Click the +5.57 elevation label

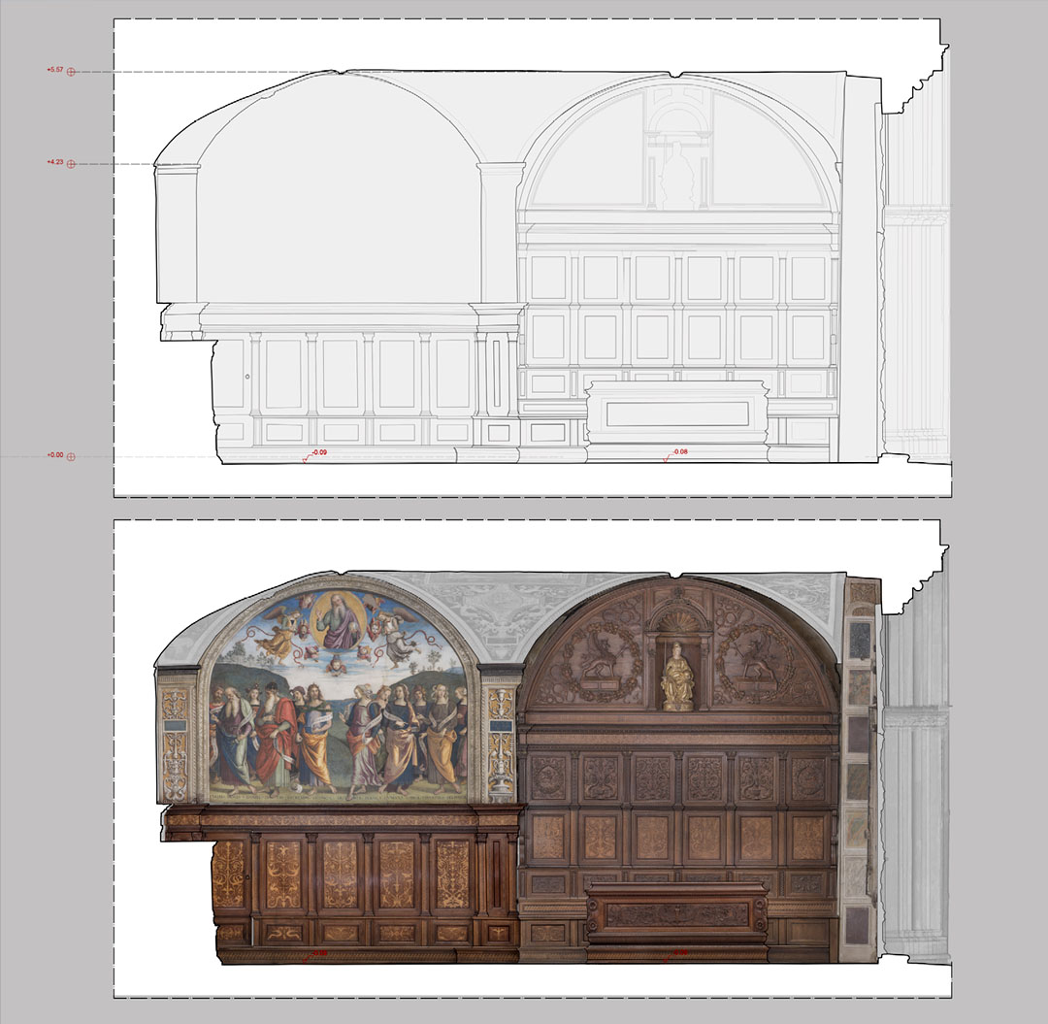pos(54,70)
